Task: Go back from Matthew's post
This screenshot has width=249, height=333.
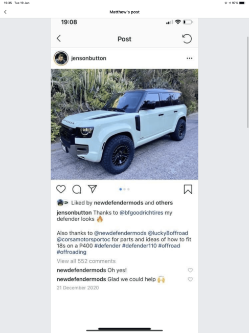Action: coord(5,12)
